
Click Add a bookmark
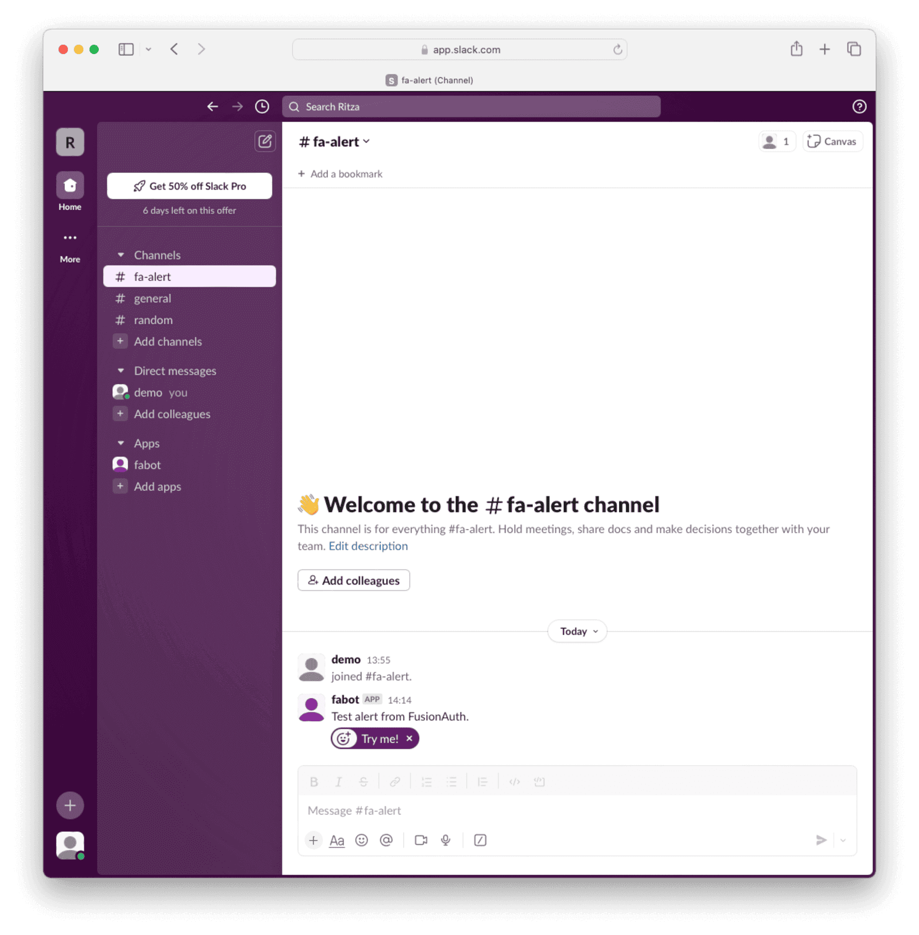pyautogui.click(x=340, y=174)
